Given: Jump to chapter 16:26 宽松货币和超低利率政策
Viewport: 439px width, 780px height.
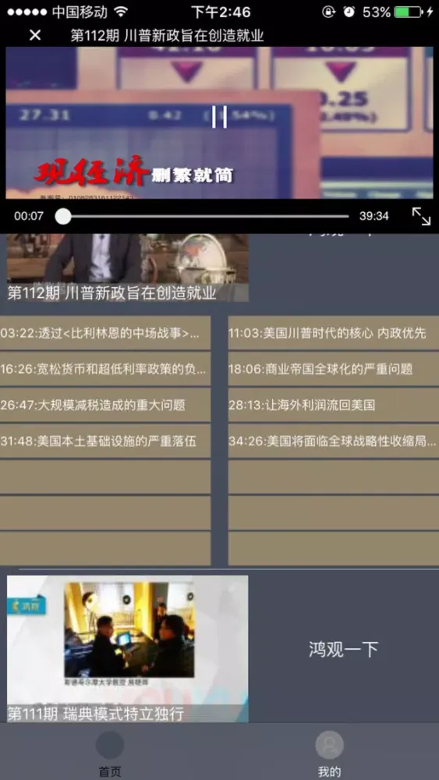Looking at the screenshot, I should (105, 369).
